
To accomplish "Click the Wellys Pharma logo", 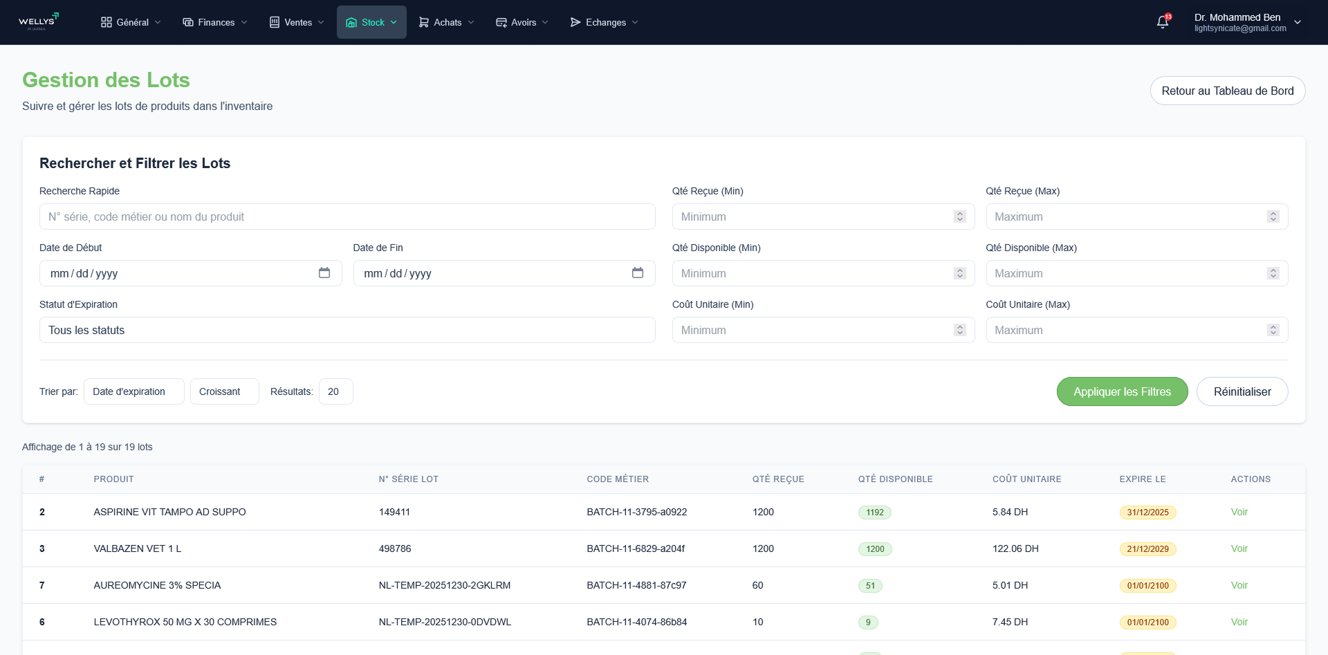I will (39, 22).
